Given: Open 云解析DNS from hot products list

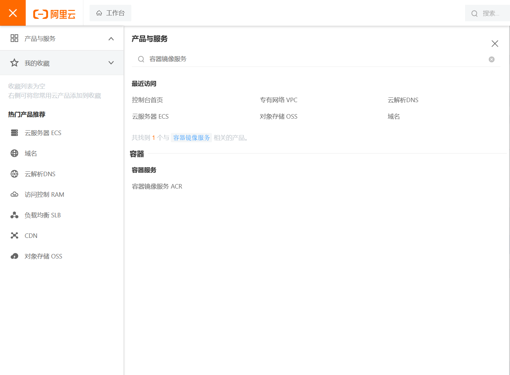Looking at the screenshot, I should (x=40, y=174).
